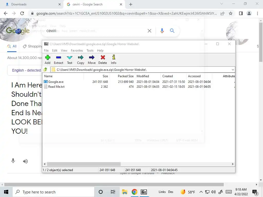Sort by Created column header
The image size is (263, 197).
pyautogui.click(x=173, y=76)
